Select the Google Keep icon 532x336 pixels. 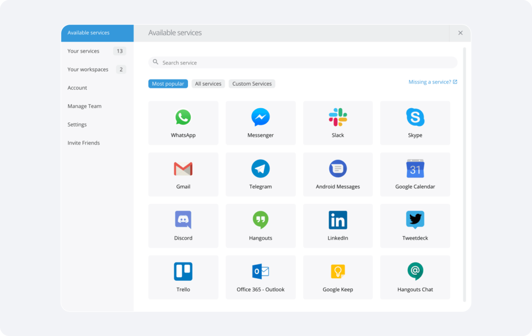338,272
